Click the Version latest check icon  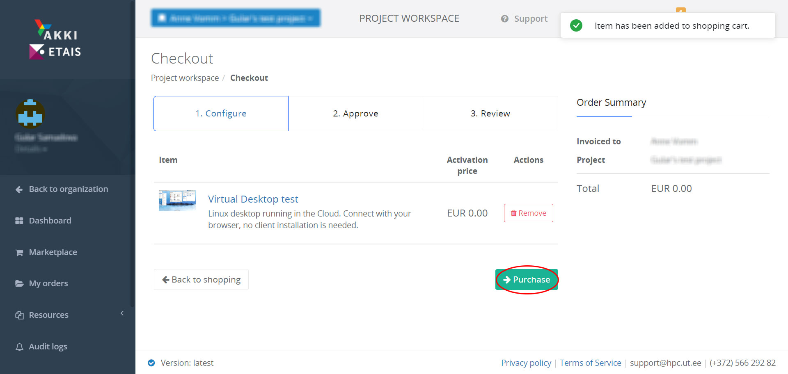pos(151,363)
